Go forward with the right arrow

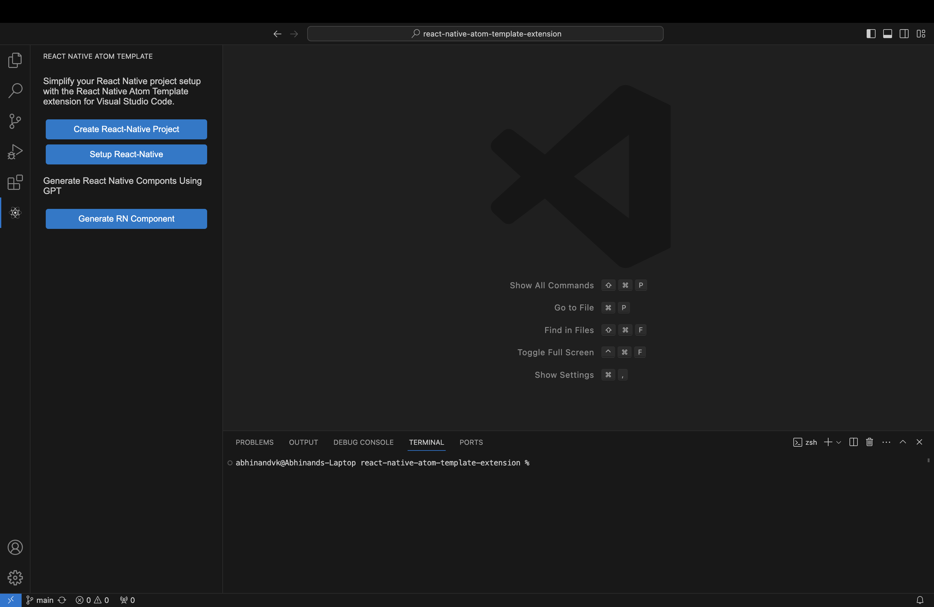pos(294,34)
